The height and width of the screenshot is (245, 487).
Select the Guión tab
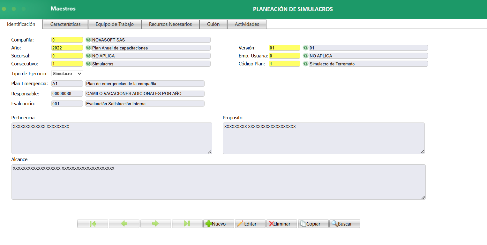pyautogui.click(x=213, y=24)
